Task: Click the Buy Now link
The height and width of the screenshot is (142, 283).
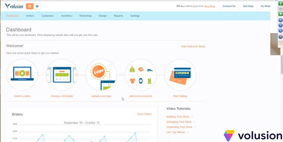Action: [x=209, y=6]
